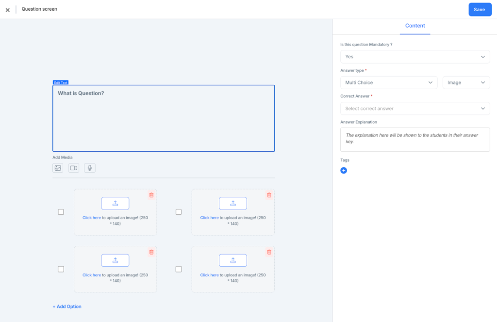Click the trash icon on the bottom-left option
The width and height of the screenshot is (497, 322).
[151, 252]
